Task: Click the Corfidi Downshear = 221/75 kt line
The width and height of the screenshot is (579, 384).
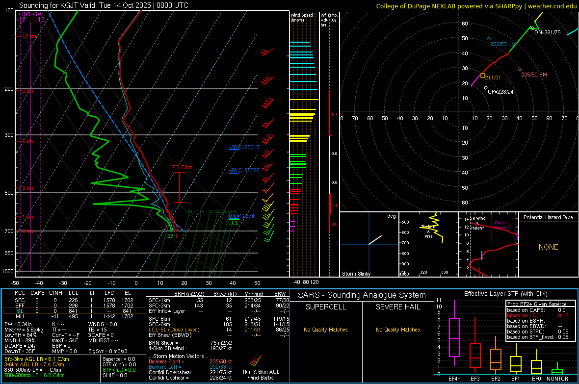Action: click(x=190, y=372)
